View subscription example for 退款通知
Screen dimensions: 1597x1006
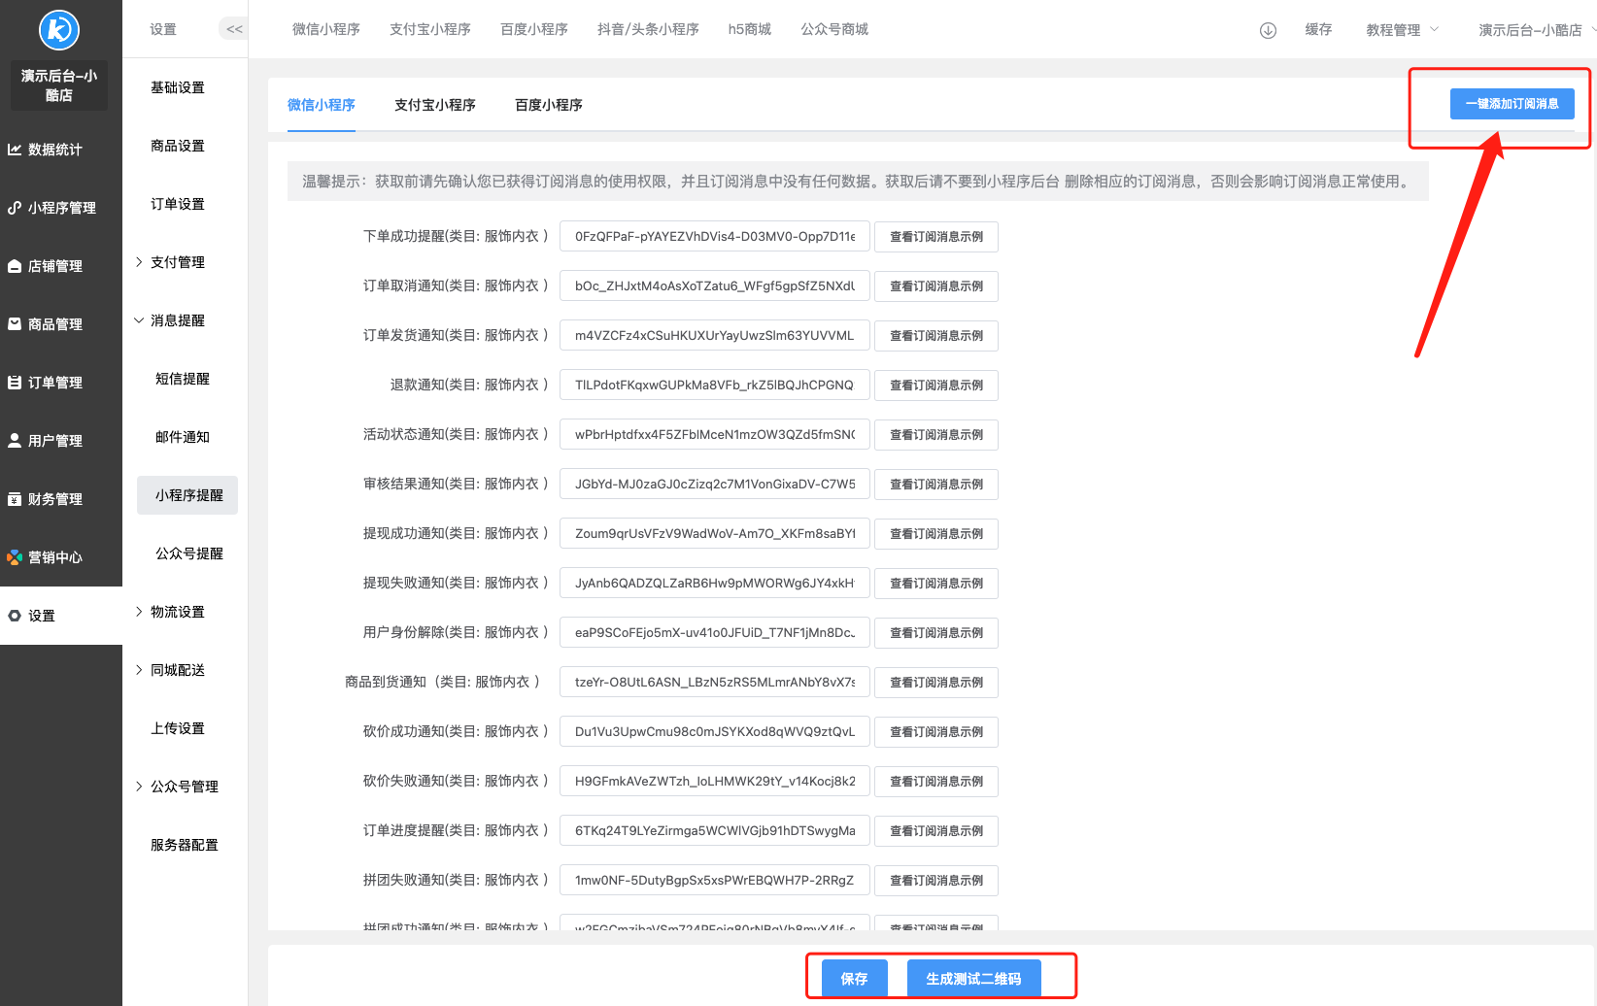[936, 386]
